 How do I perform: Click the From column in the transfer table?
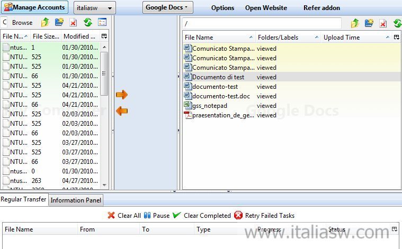point(109,229)
